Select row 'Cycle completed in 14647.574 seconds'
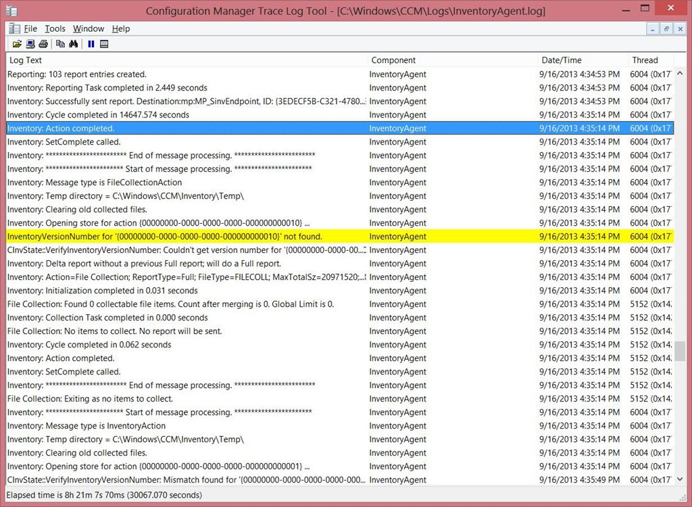The width and height of the screenshot is (692, 507). (340, 115)
